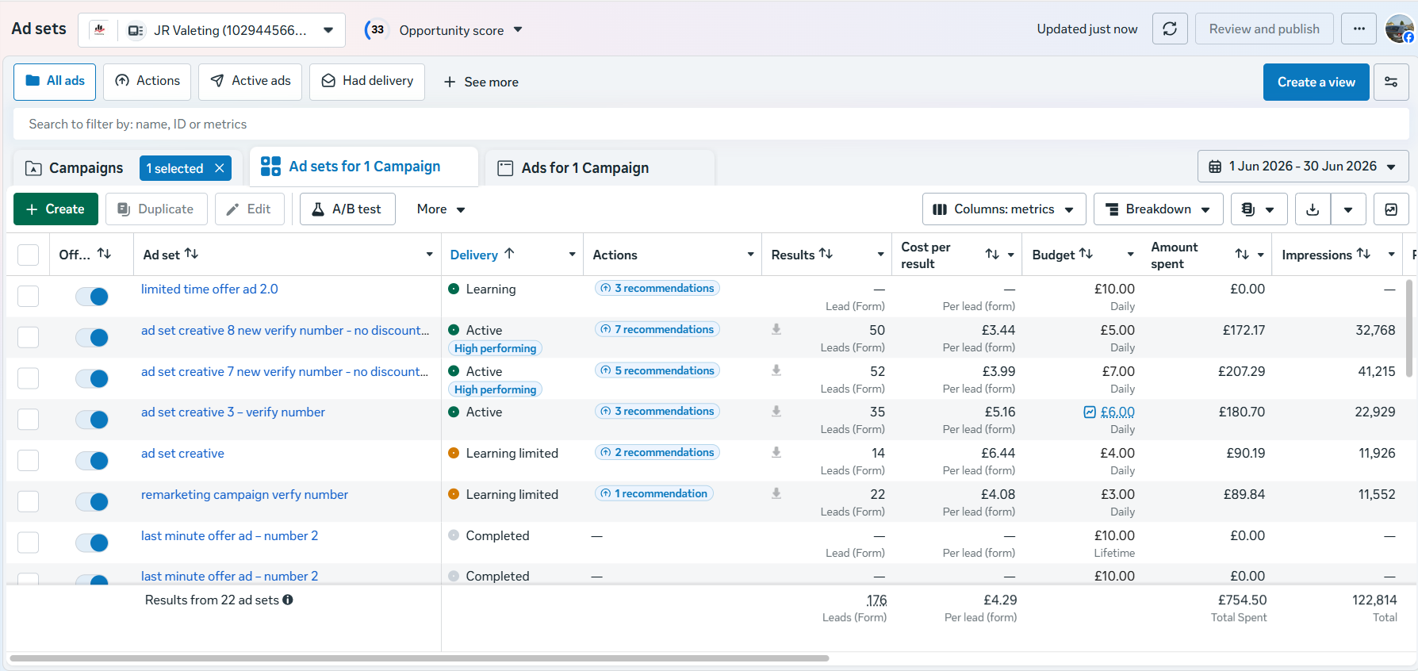Remove the '1 selected' campaign filter
The height and width of the screenshot is (671, 1418).
pyautogui.click(x=220, y=168)
